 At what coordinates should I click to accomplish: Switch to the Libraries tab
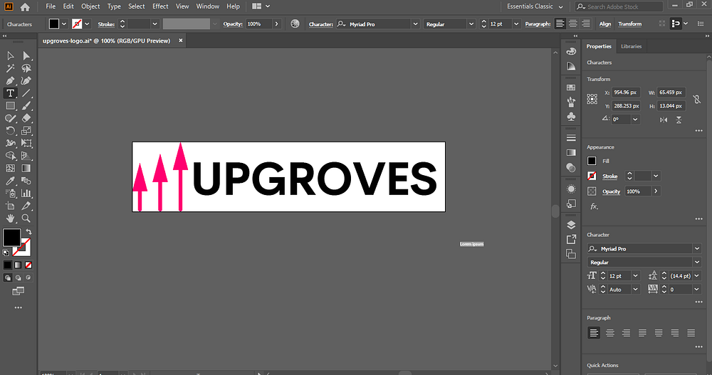(x=631, y=46)
